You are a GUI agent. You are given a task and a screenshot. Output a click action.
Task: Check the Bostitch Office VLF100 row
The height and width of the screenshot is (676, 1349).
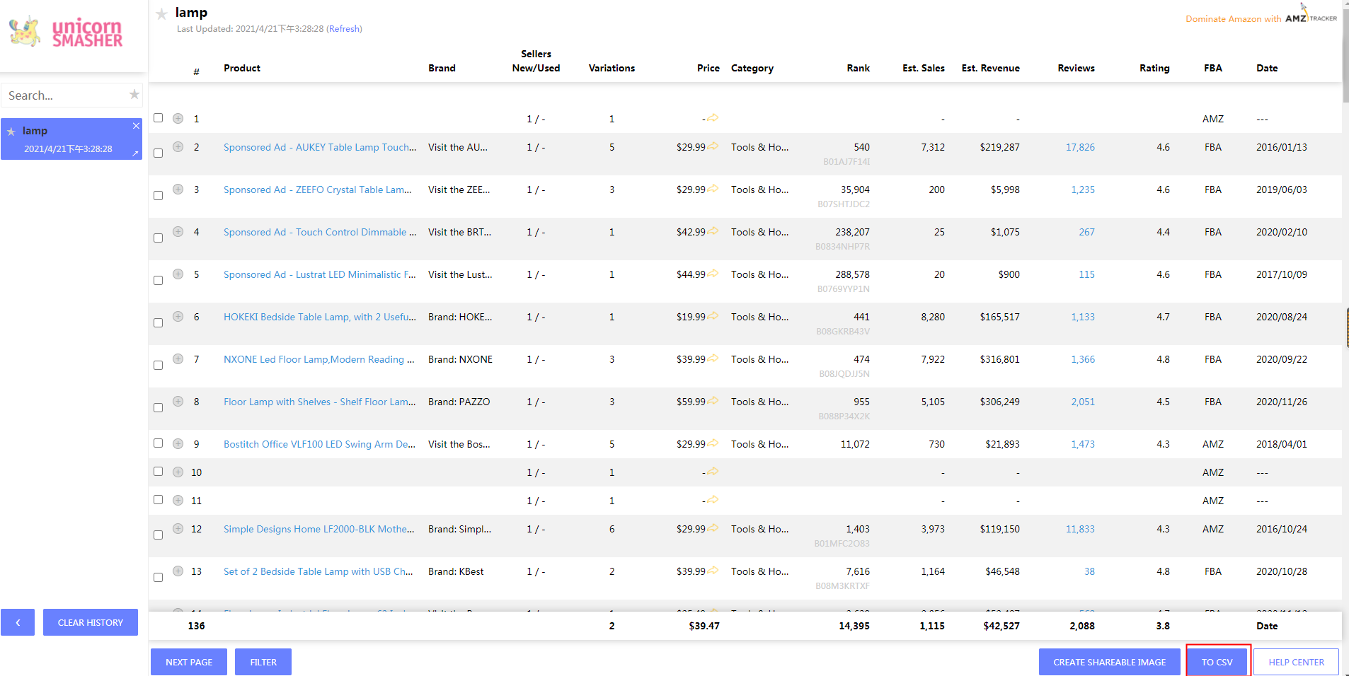159,443
